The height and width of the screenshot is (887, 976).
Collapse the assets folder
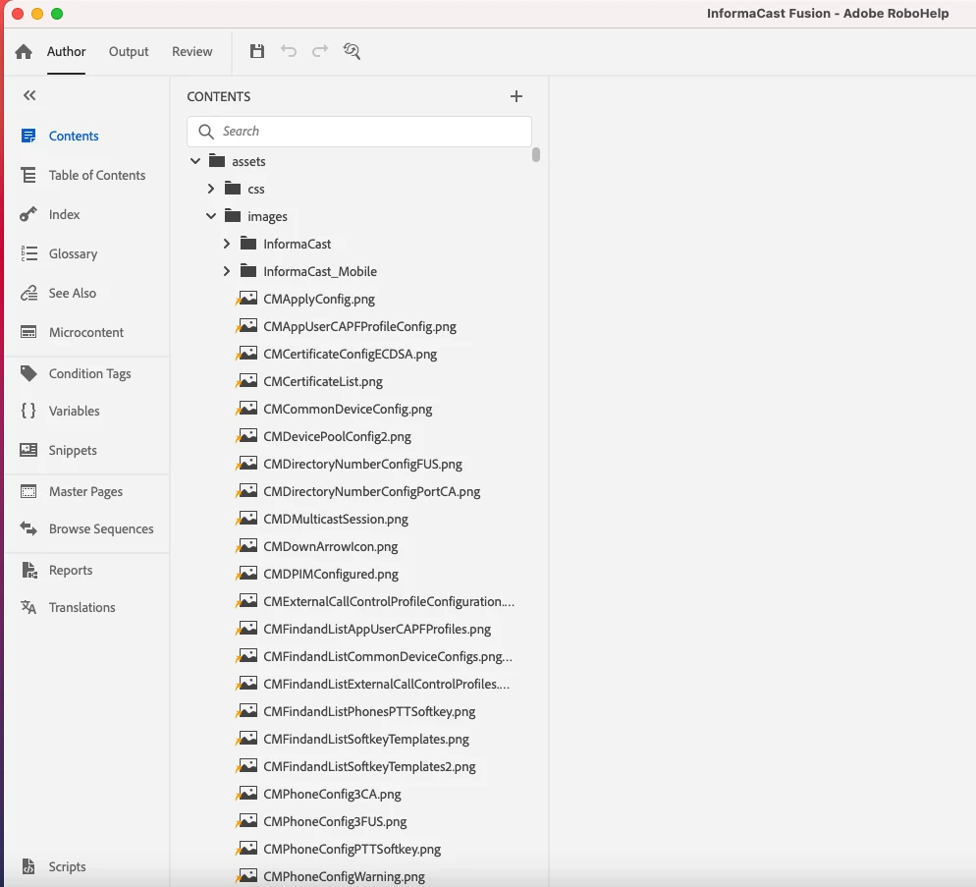pyautogui.click(x=195, y=161)
